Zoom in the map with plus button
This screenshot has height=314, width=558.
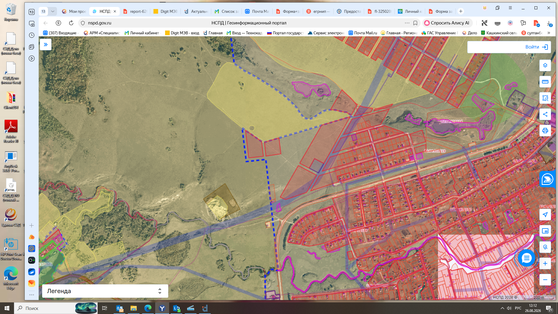click(x=545, y=263)
